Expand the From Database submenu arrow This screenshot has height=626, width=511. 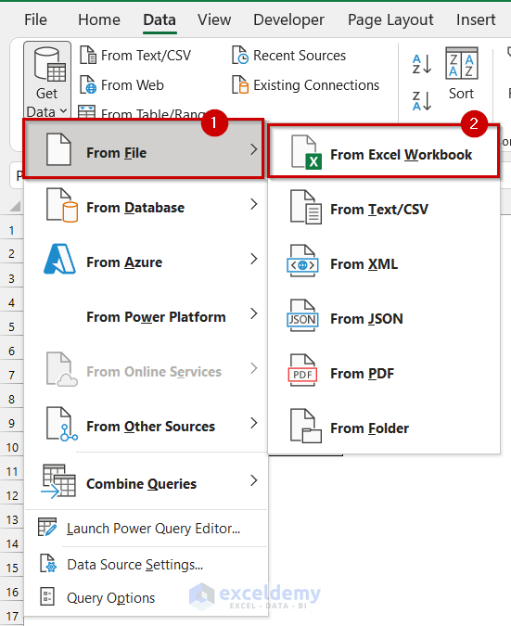tap(253, 204)
